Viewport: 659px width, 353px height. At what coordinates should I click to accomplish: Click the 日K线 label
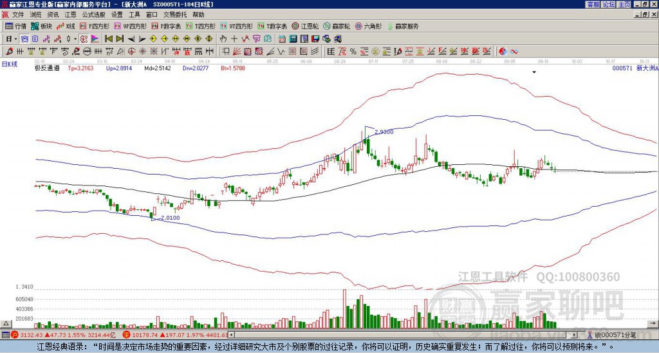[x=10, y=64]
